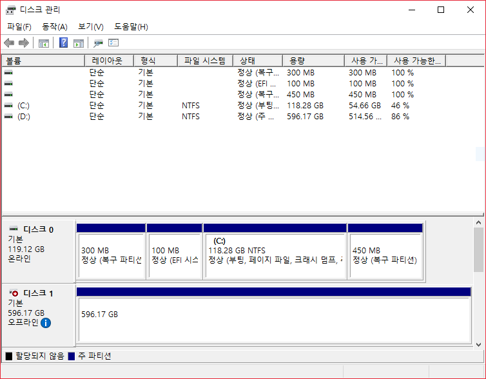The width and height of the screenshot is (486, 379).
Task: Toggle the action pane toolbar icon
Action: click(79, 43)
